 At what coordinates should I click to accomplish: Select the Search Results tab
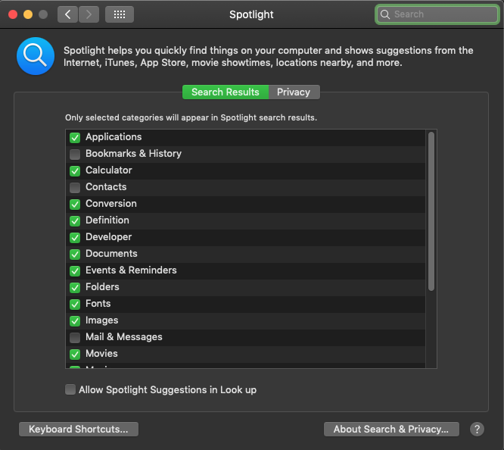226,92
